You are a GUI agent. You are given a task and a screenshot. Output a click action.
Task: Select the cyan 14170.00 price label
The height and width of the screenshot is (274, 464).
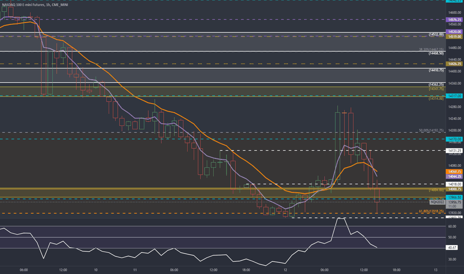tap(454, 139)
